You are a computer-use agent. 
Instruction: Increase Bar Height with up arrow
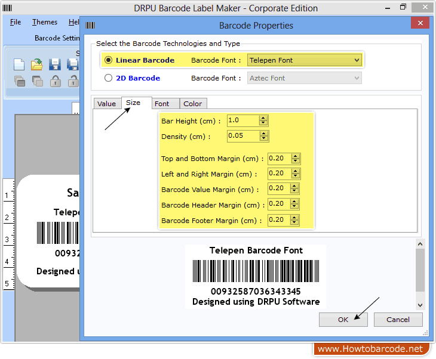tap(263, 118)
